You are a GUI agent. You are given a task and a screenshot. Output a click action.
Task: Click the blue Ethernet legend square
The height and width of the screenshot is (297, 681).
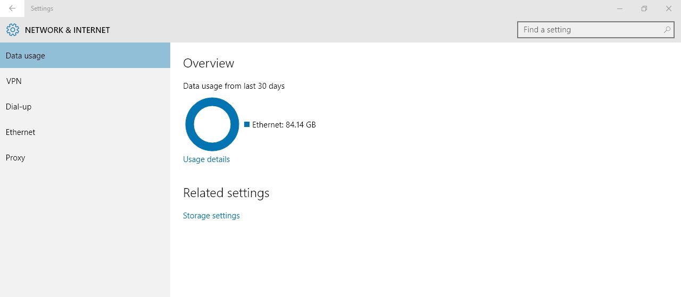click(x=247, y=124)
